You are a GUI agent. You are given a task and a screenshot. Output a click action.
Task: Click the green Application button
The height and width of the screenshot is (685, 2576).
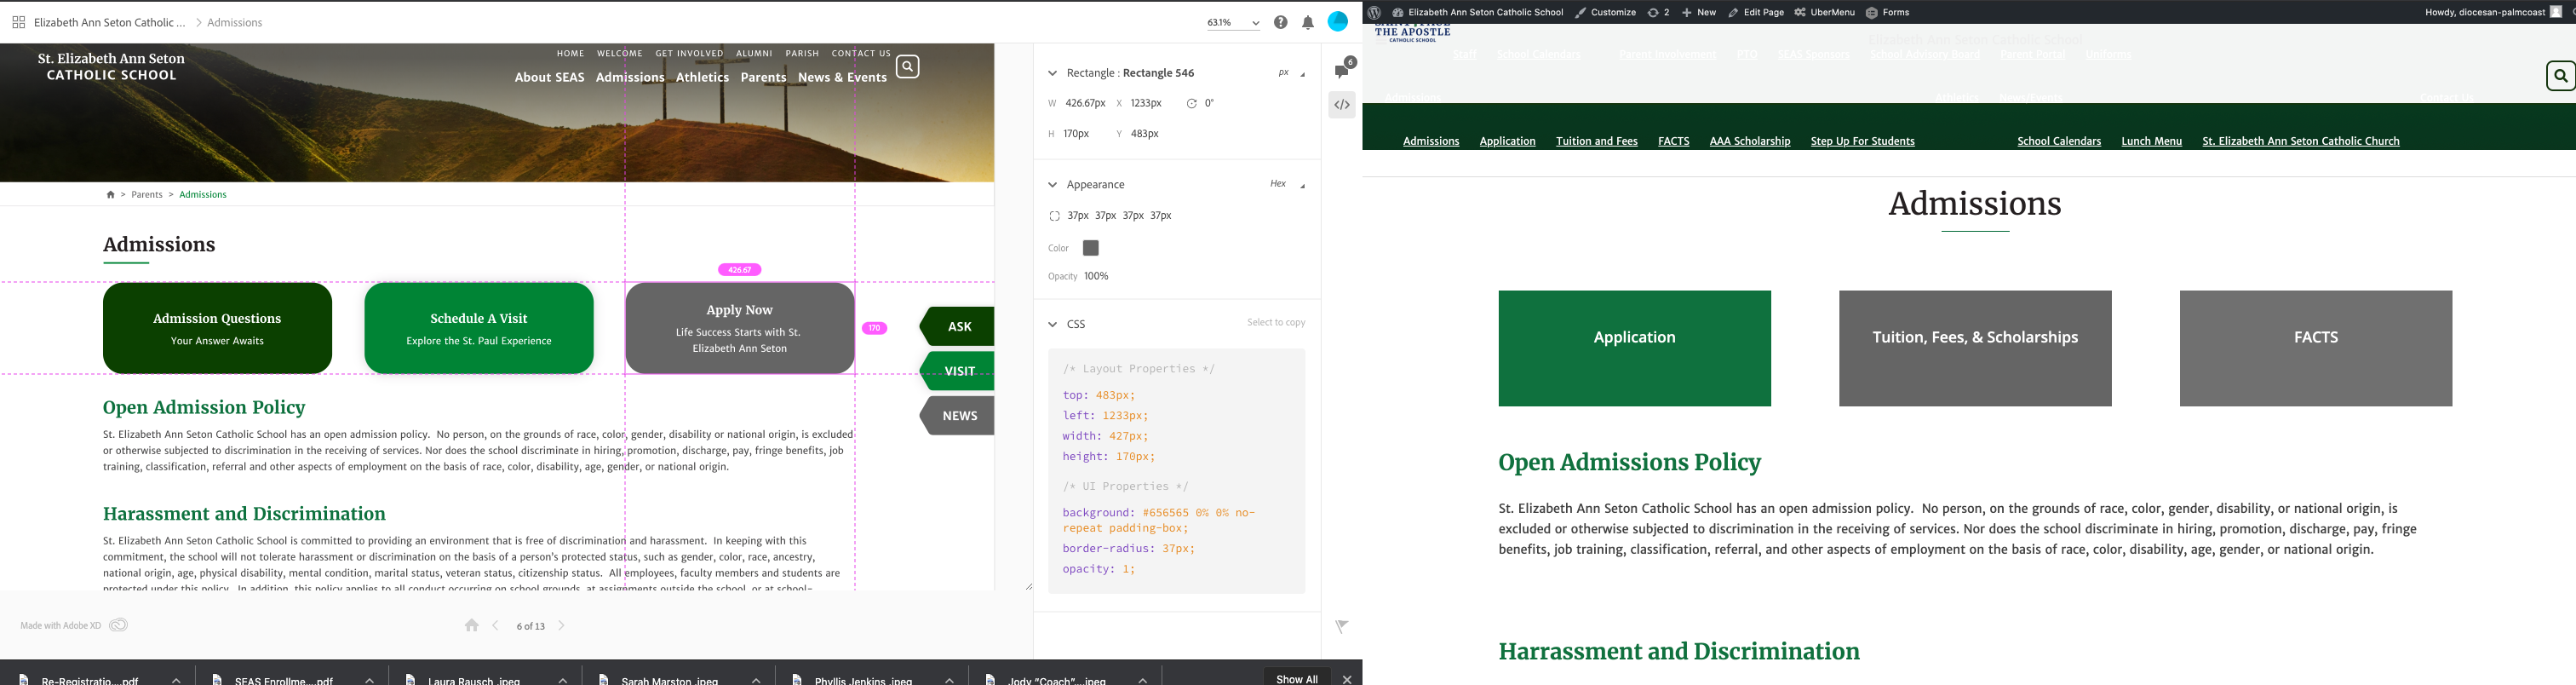coord(1634,348)
